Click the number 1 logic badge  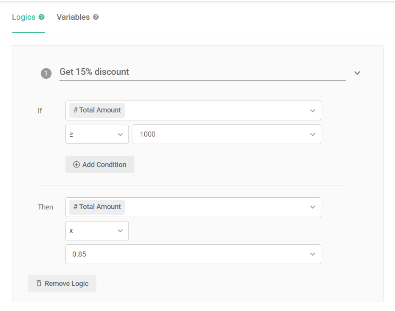pyautogui.click(x=46, y=74)
